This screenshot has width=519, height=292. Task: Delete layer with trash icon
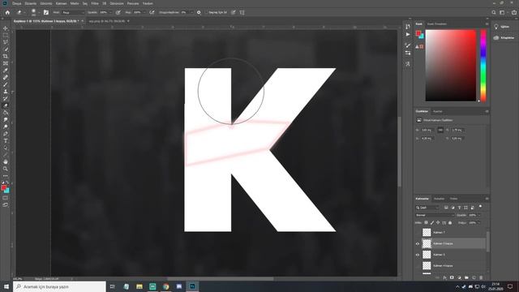tap(481, 277)
